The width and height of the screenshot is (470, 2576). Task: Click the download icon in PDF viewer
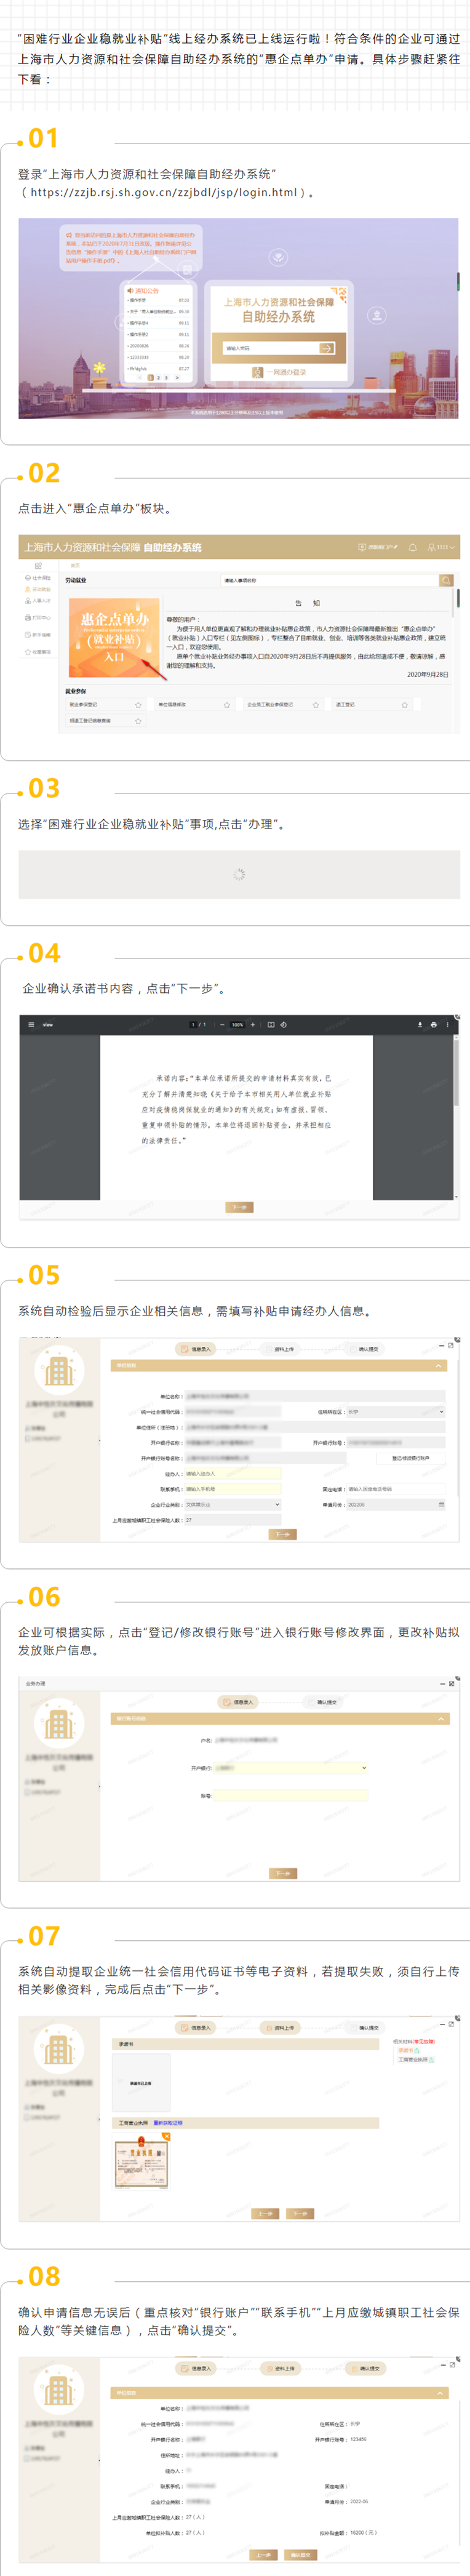coord(420,1024)
